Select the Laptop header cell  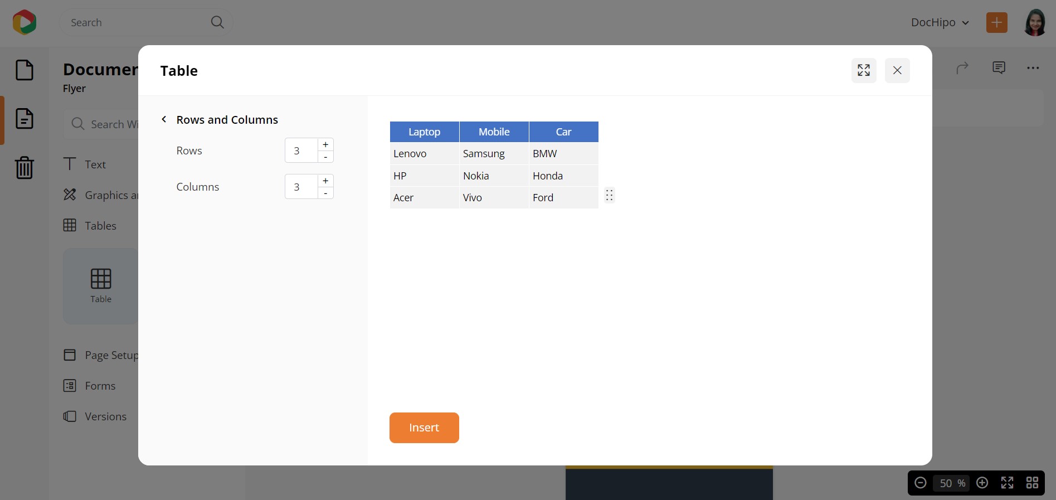425,132
